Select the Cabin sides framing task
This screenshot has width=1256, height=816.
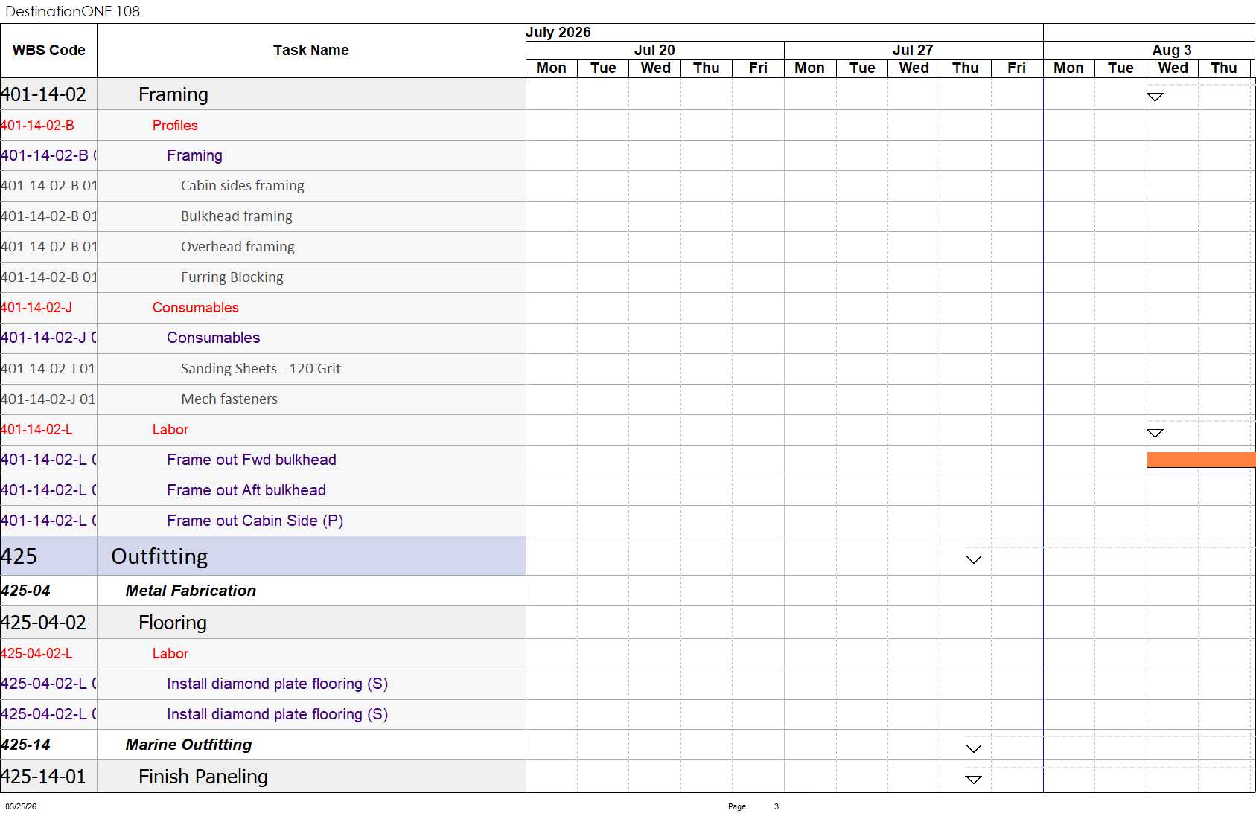click(263, 186)
